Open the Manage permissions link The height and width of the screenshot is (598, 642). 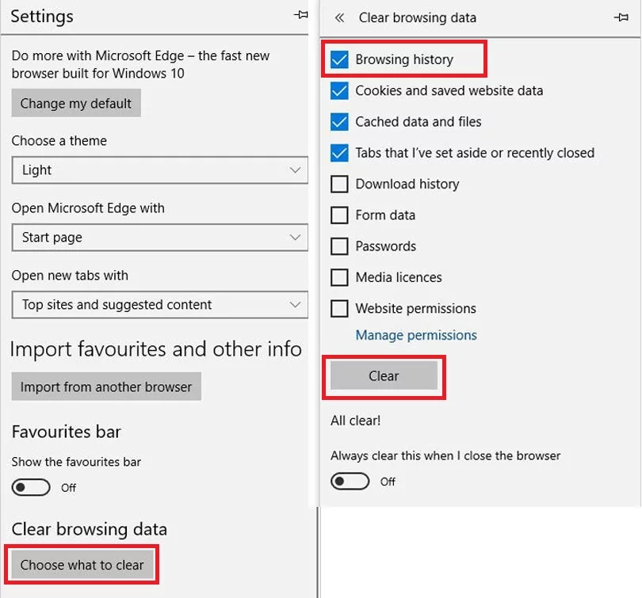416,335
